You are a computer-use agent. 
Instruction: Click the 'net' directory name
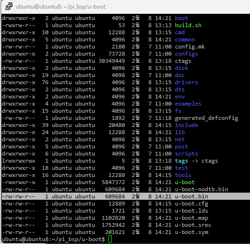[x=180, y=139]
